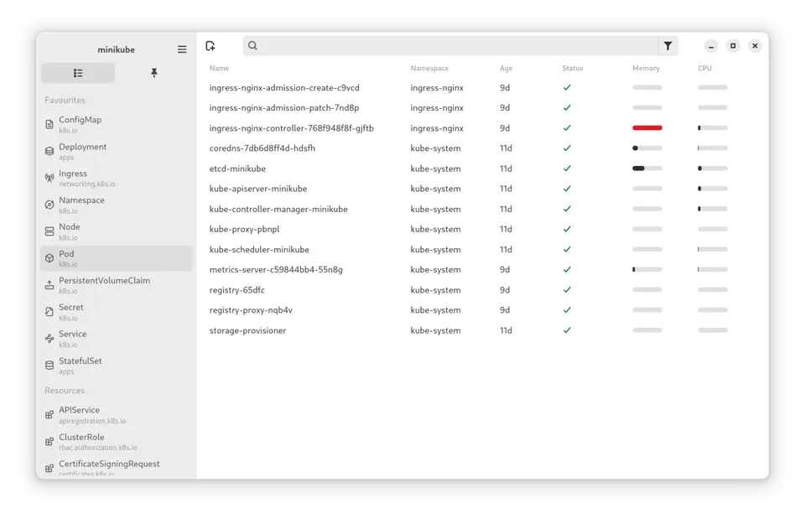
Task: Click the status checkmark of storage-provisioner
Action: tap(567, 330)
